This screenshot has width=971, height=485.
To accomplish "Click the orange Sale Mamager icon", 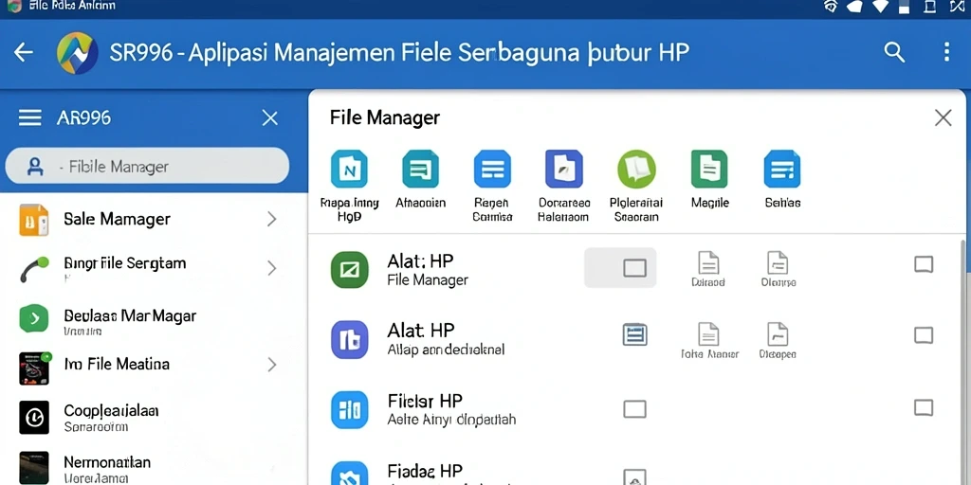I will pos(33,220).
